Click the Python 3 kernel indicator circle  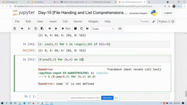173,22
